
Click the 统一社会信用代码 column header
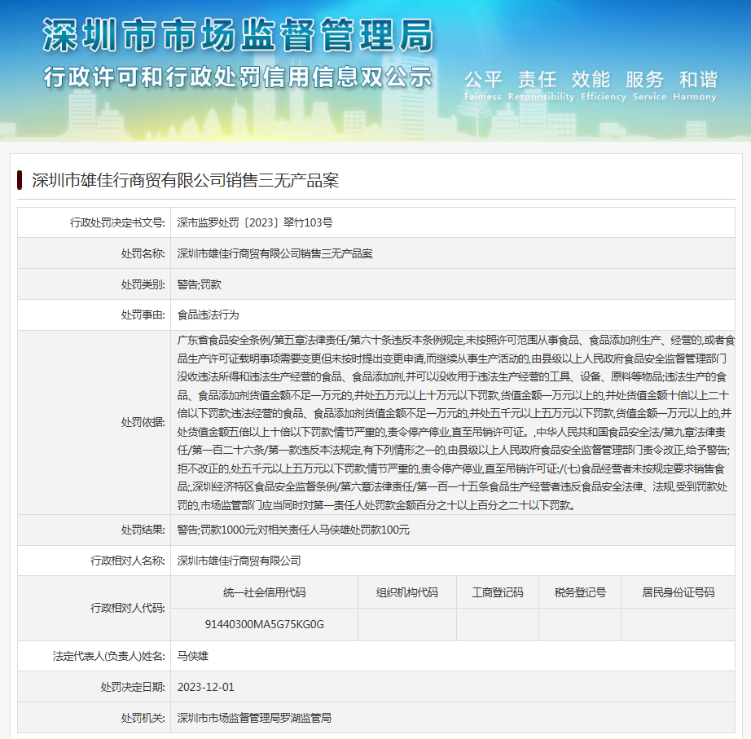tap(265, 593)
